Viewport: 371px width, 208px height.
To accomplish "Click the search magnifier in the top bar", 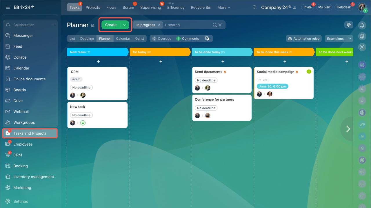I will 255,8.
